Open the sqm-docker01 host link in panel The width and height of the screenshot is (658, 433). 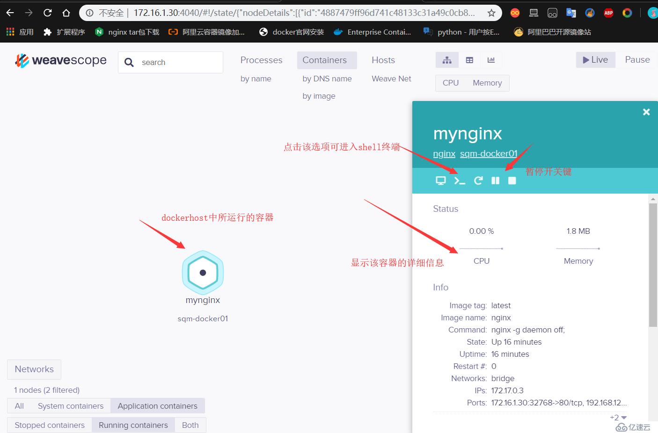pos(489,153)
